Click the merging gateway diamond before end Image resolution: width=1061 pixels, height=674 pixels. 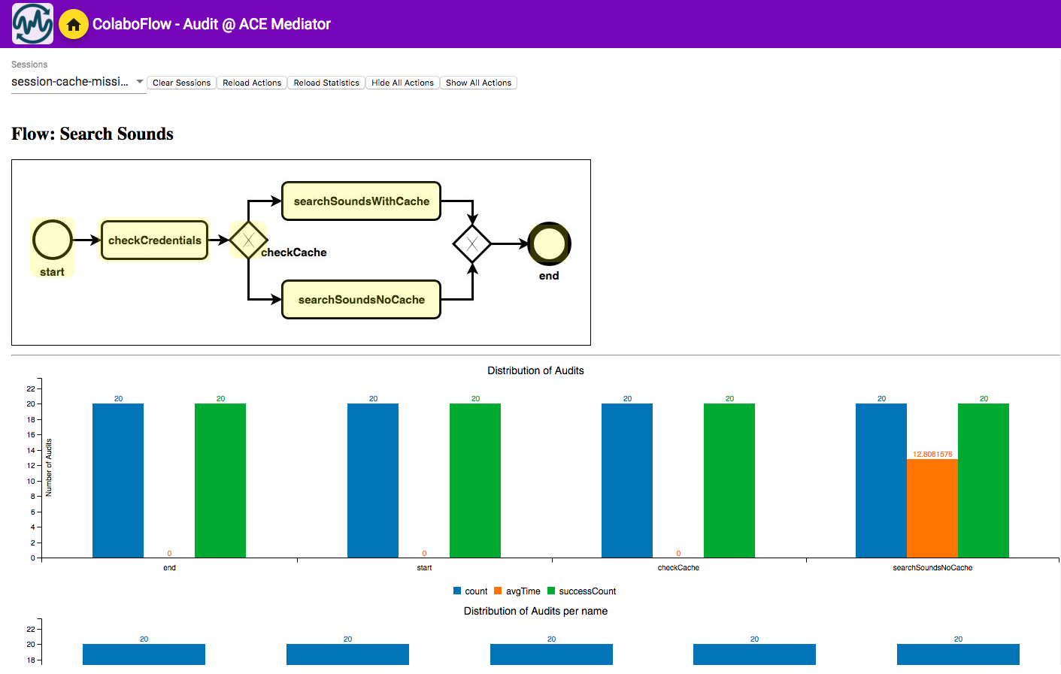[471, 243]
